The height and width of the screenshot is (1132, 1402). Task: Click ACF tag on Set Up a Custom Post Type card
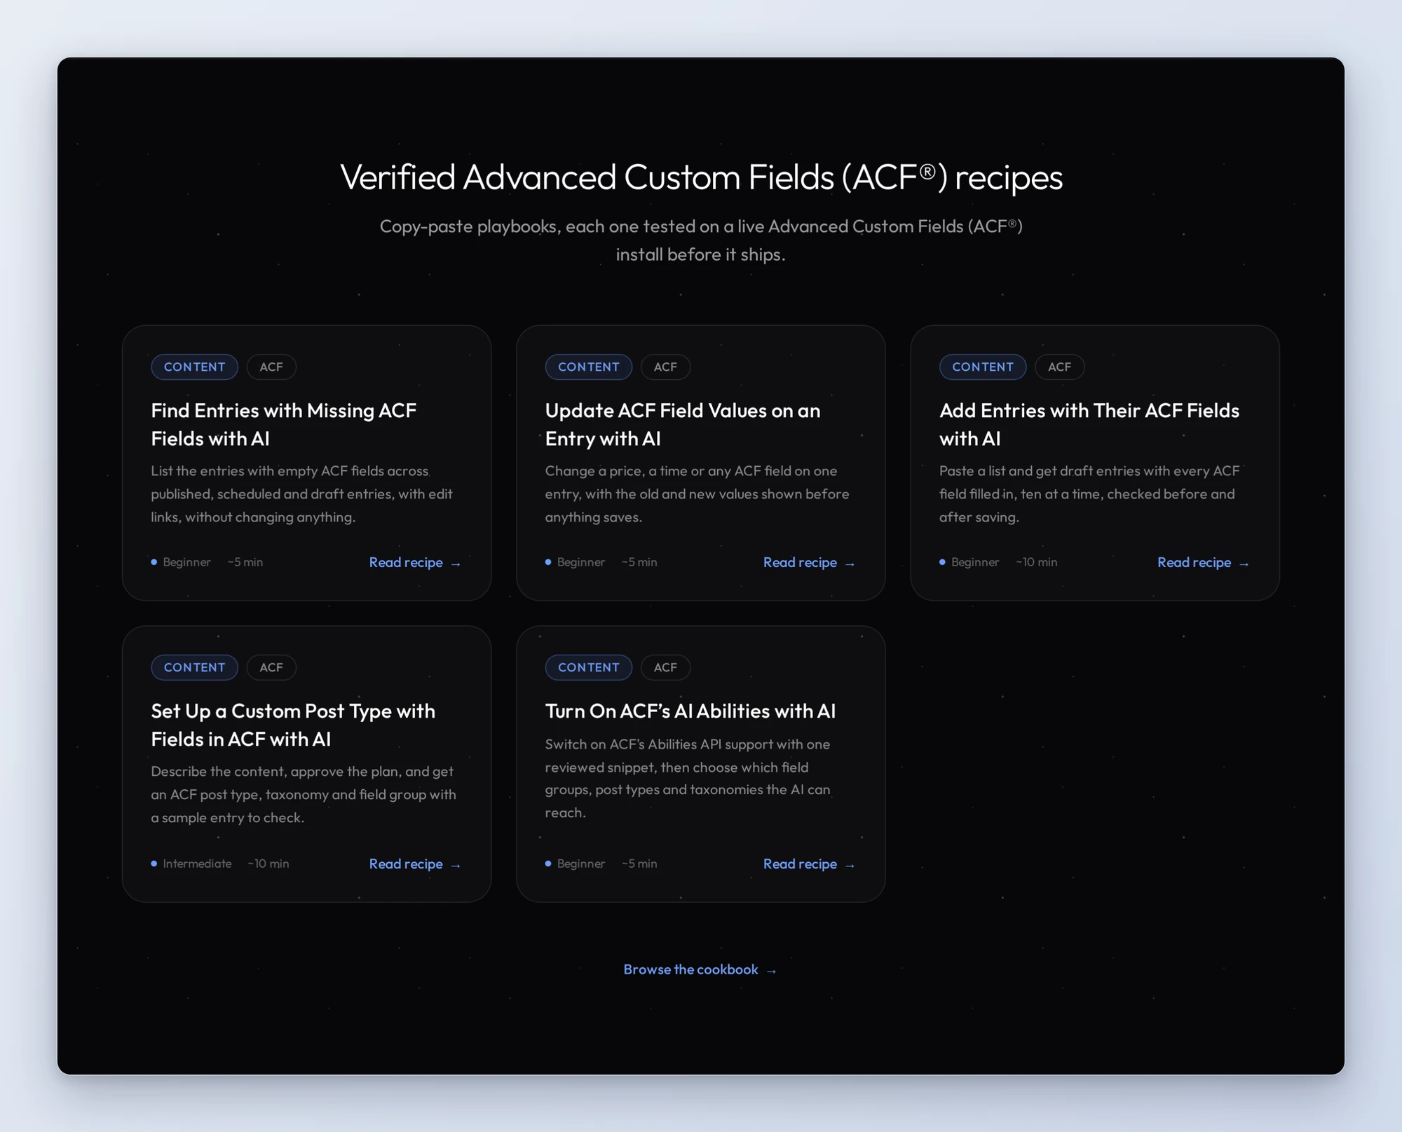[x=271, y=667]
